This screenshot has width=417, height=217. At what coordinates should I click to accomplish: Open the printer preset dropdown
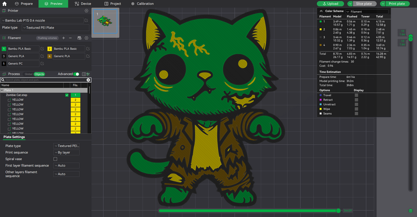[x=42, y=20]
